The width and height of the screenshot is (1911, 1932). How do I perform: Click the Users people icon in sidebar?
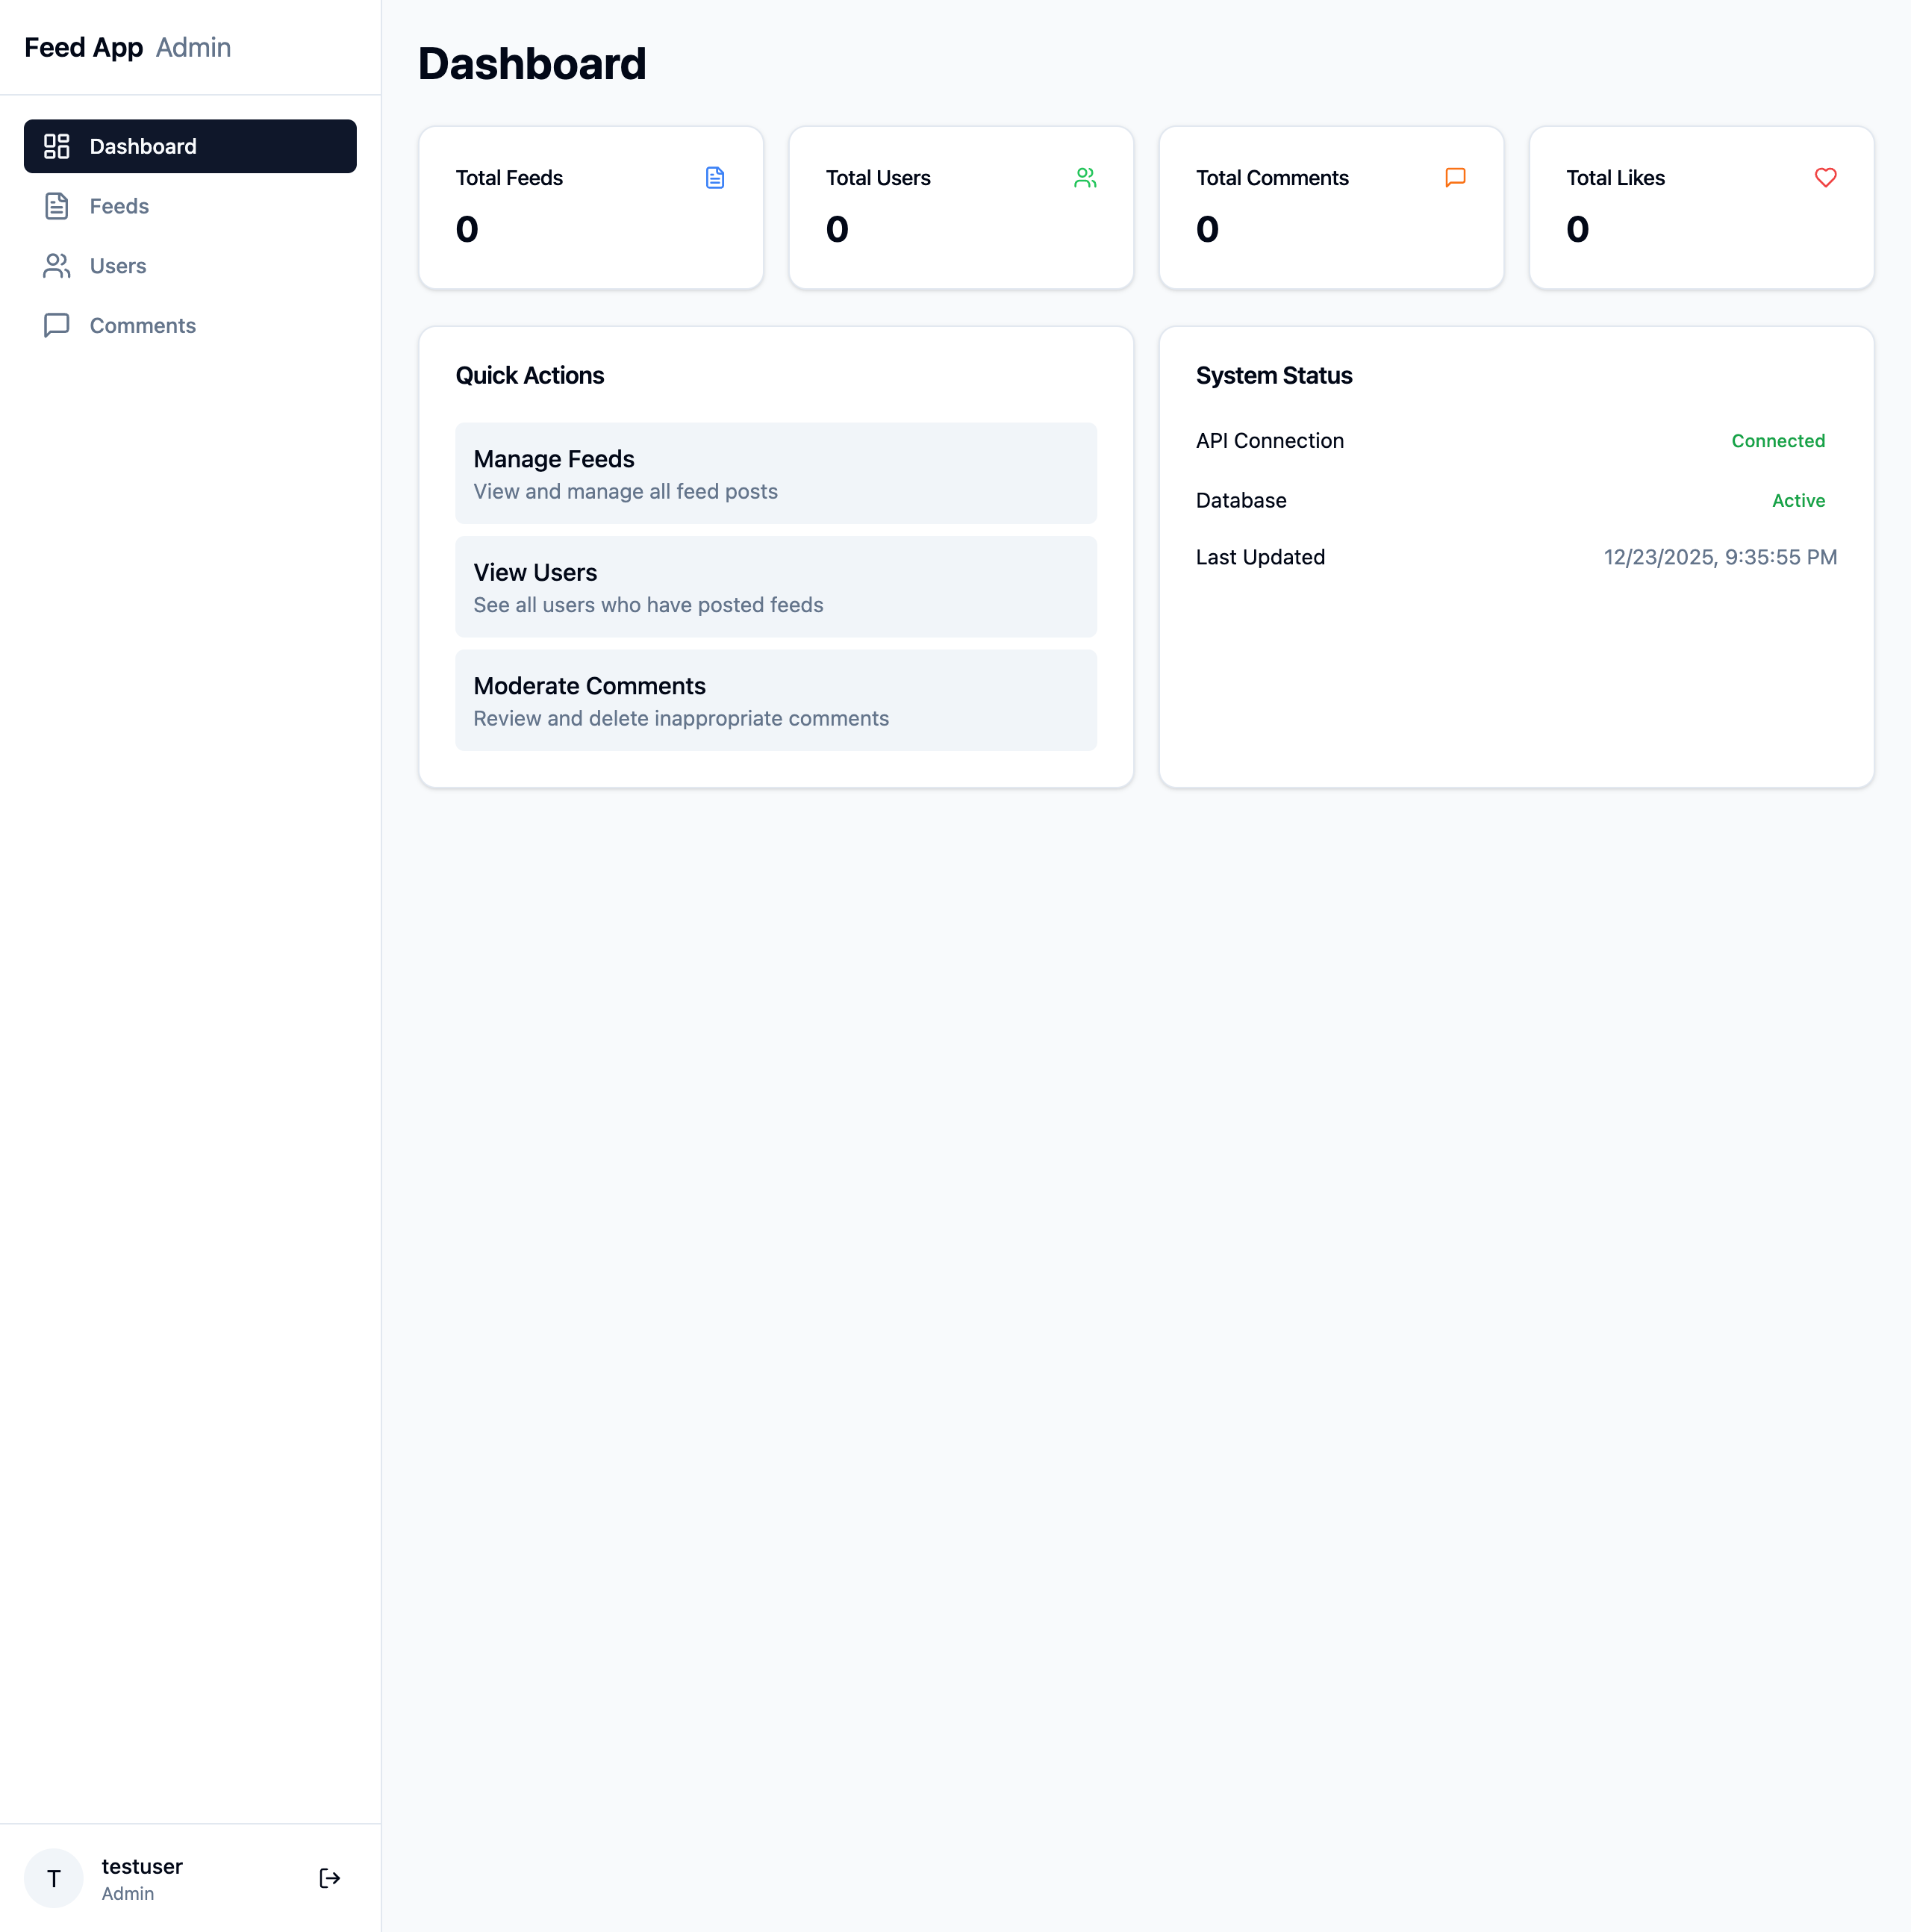(x=56, y=266)
